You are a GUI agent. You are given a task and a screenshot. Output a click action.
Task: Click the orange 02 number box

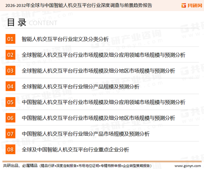tap(10, 55)
